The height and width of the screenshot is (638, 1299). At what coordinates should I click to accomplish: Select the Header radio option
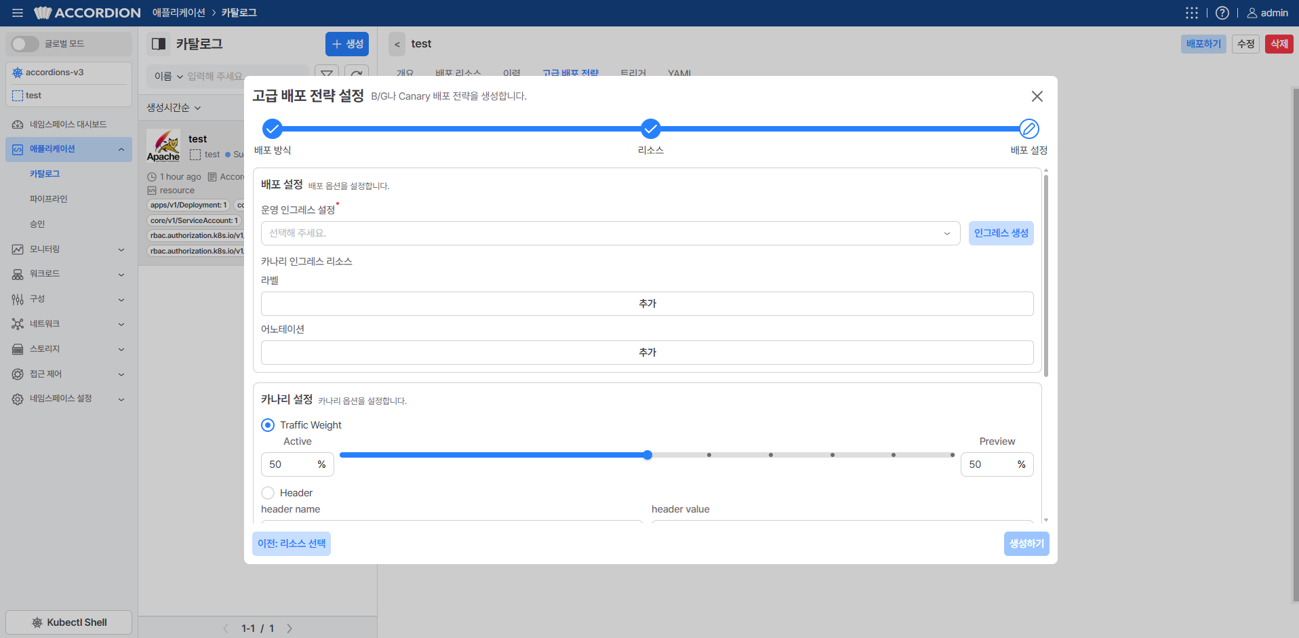click(x=268, y=493)
